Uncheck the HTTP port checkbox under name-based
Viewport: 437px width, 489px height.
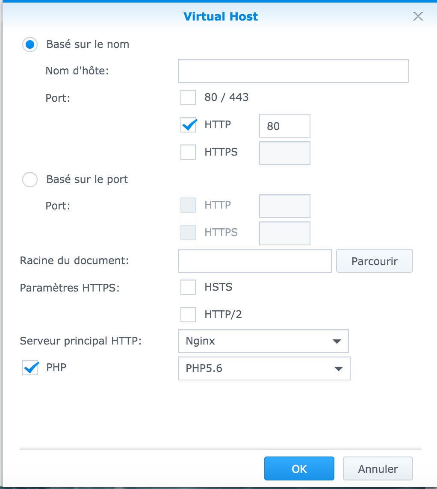[188, 125]
